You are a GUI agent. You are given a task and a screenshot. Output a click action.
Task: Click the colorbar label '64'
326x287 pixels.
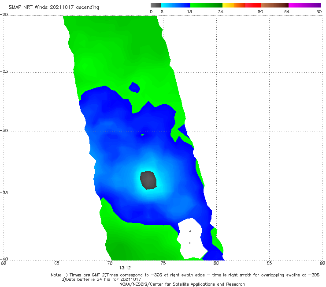(x=287, y=12)
